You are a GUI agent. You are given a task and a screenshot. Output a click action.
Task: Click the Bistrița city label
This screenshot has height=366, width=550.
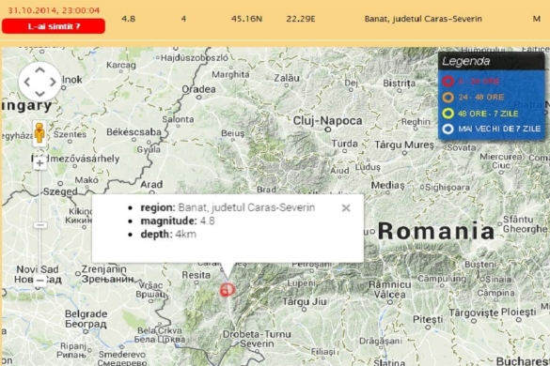pos(400,84)
